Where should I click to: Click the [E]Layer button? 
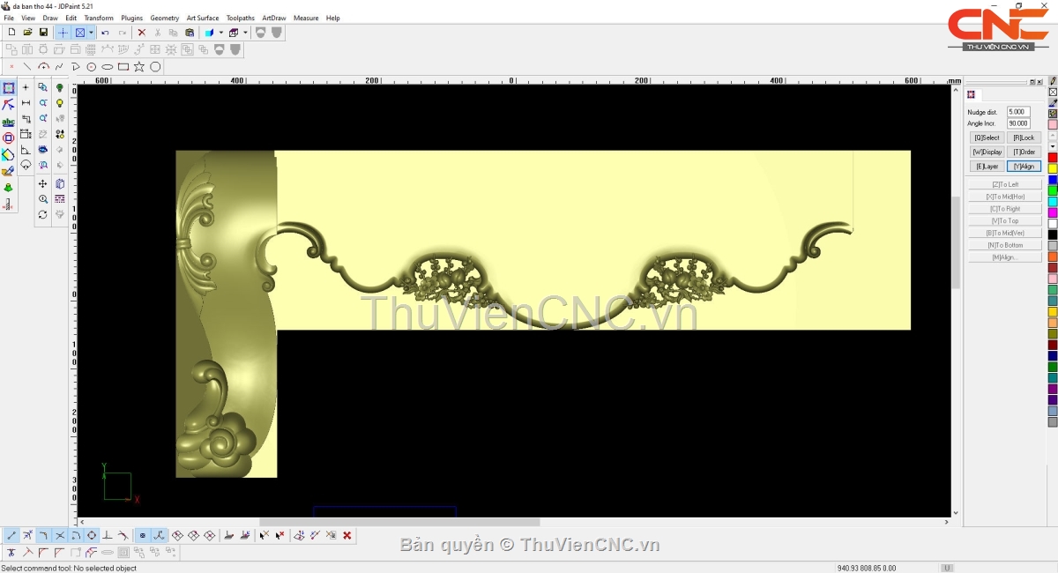tap(987, 166)
